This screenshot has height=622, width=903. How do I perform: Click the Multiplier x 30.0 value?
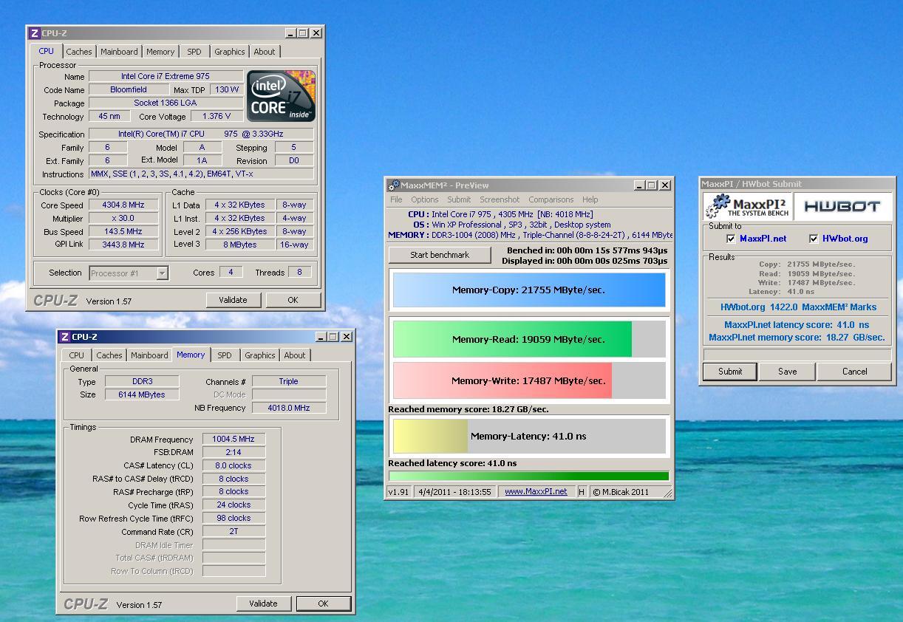click(x=123, y=218)
